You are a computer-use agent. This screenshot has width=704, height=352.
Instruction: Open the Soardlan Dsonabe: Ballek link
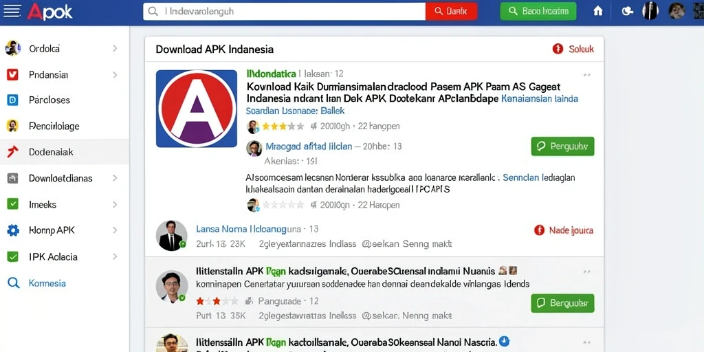[295, 111]
